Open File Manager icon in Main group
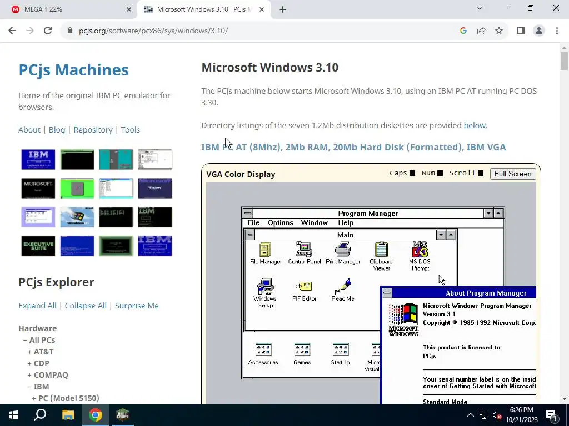This screenshot has height=426, width=569. (266, 253)
